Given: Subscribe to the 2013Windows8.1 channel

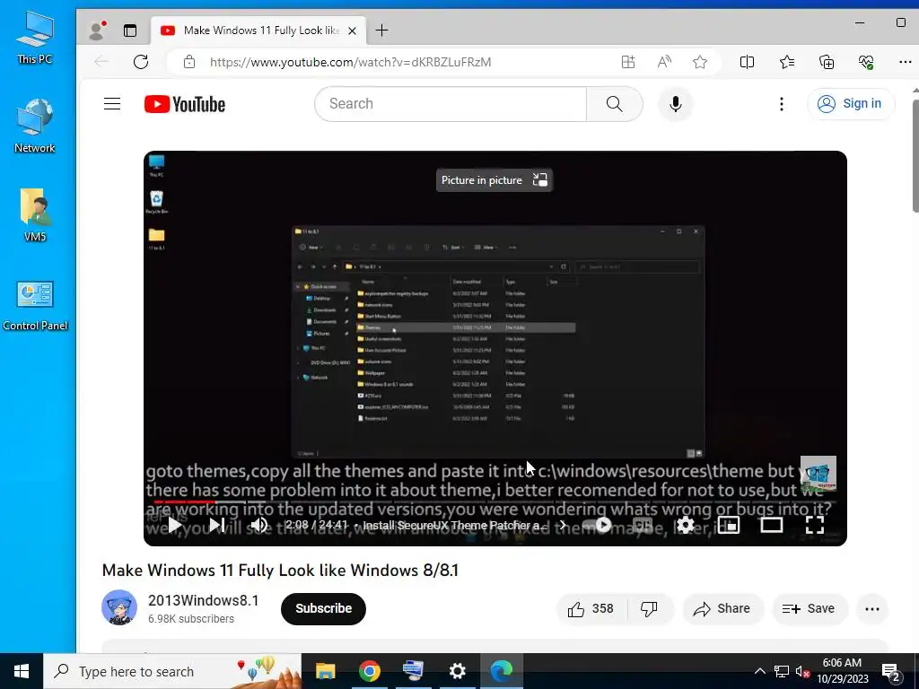Looking at the screenshot, I should pos(323,609).
